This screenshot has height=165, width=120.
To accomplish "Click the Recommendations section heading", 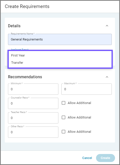I will [25, 77].
